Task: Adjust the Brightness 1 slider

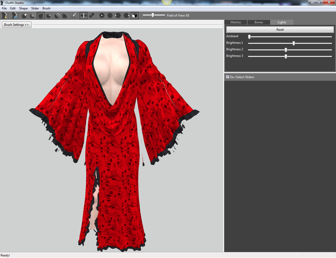Action: [290, 43]
